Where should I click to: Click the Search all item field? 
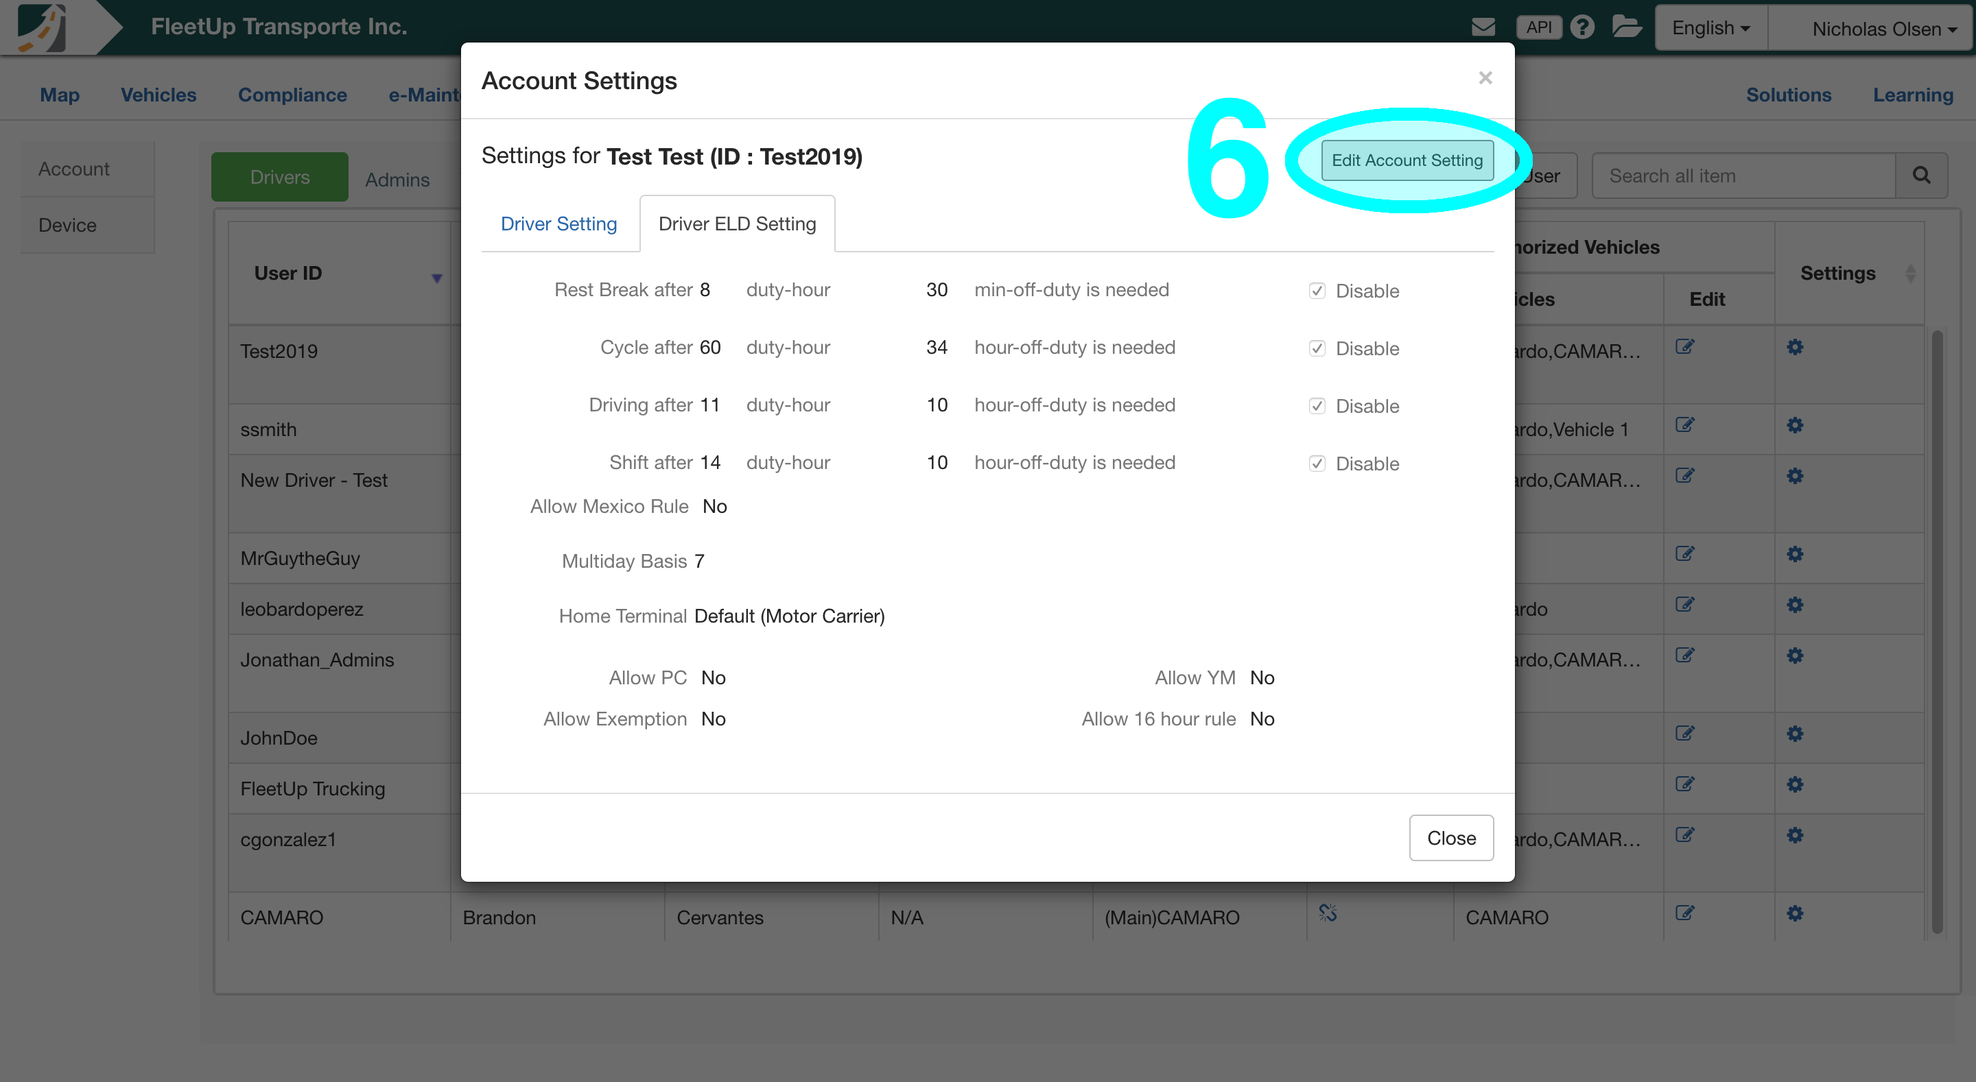[1743, 176]
